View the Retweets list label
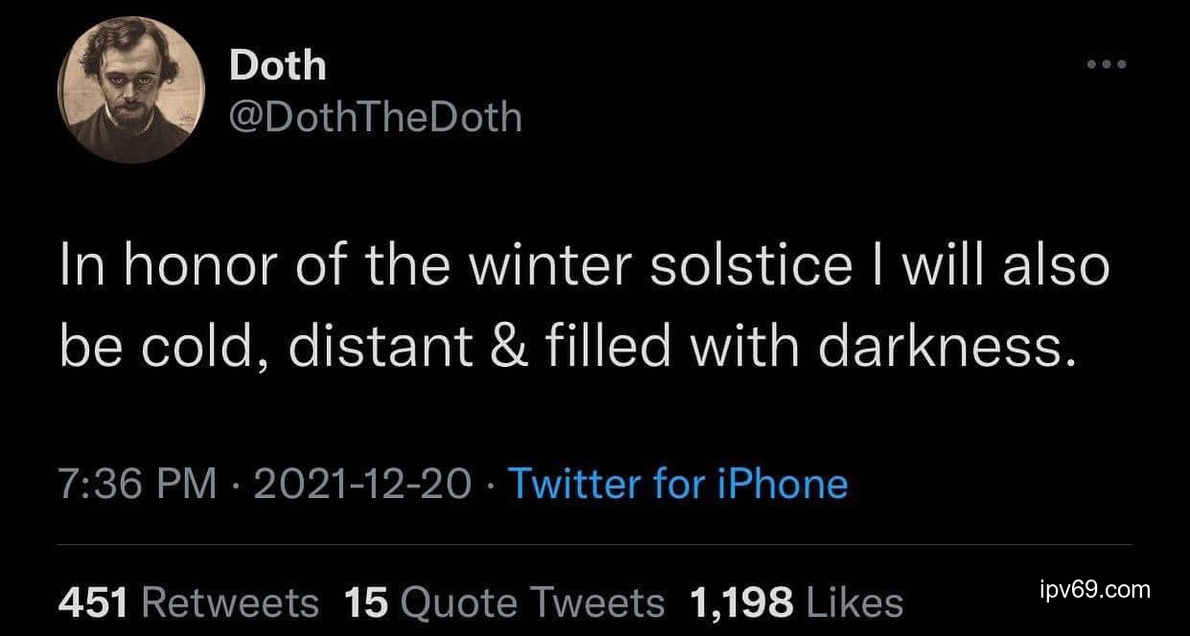 click(230, 602)
